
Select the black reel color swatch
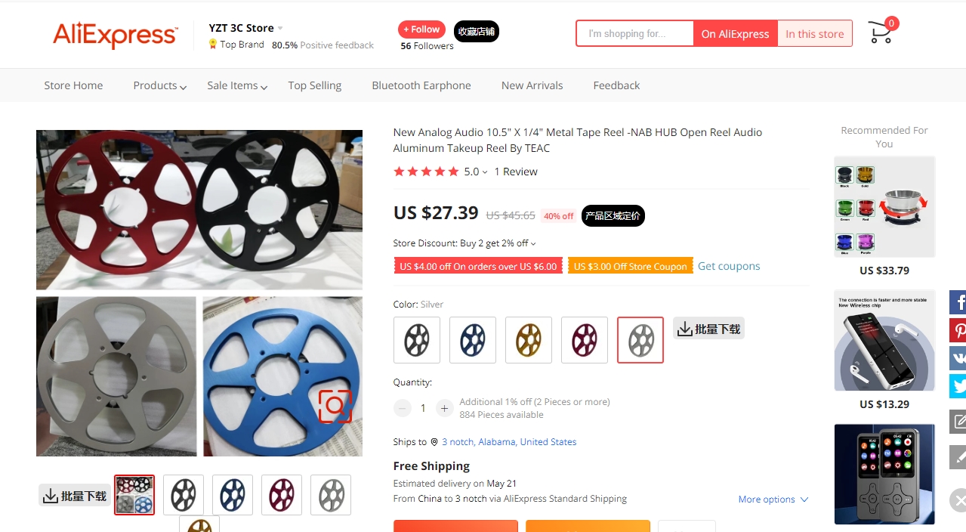(x=417, y=340)
